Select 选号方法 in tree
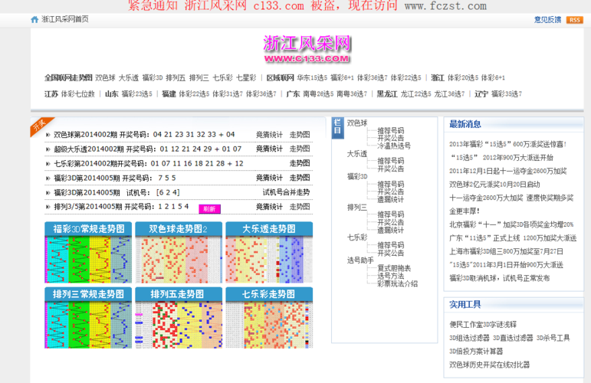 click(x=390, y=276)
